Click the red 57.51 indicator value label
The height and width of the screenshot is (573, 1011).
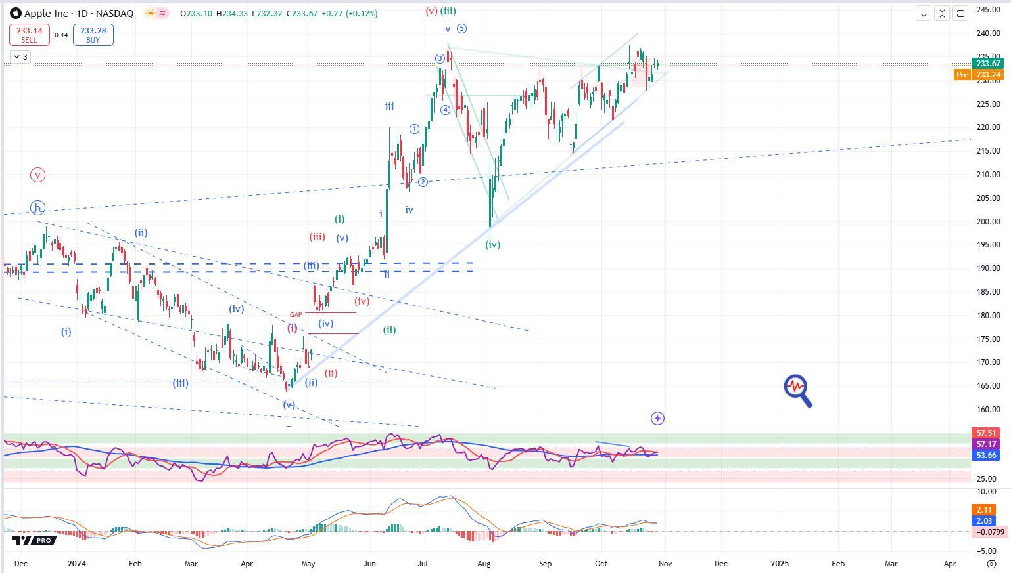tap(985, 433)
